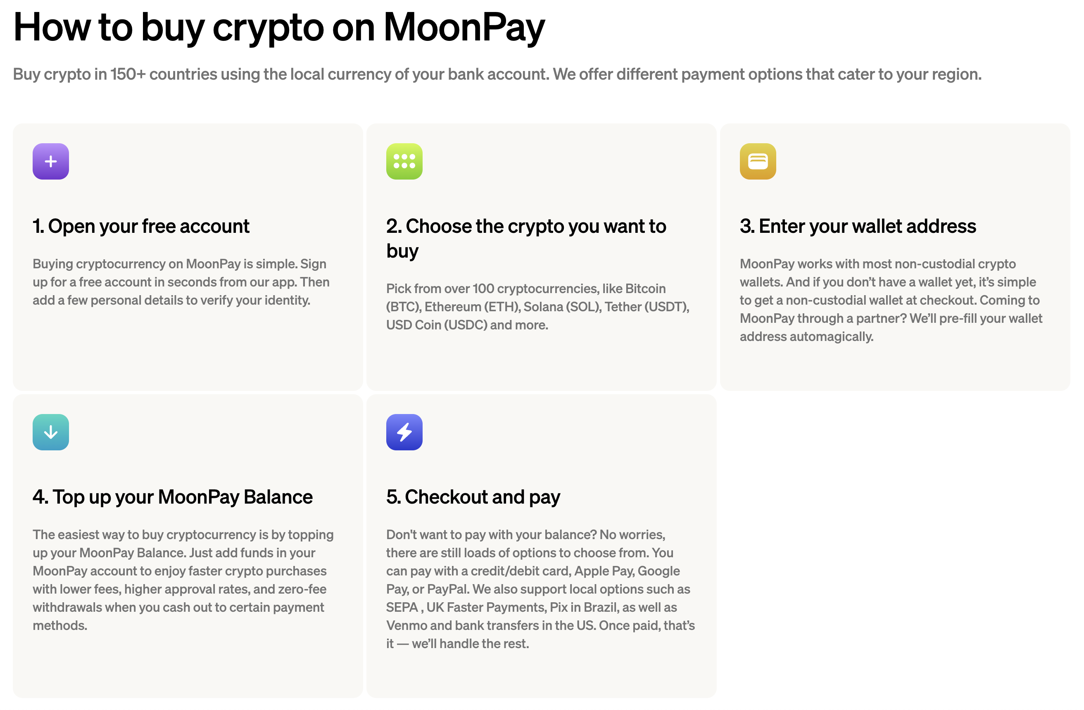Screen dimensions: 1084x710
Task: Click empty area below 'verify your identity' text
Action: pyautogui.click(x=188, y=350)
